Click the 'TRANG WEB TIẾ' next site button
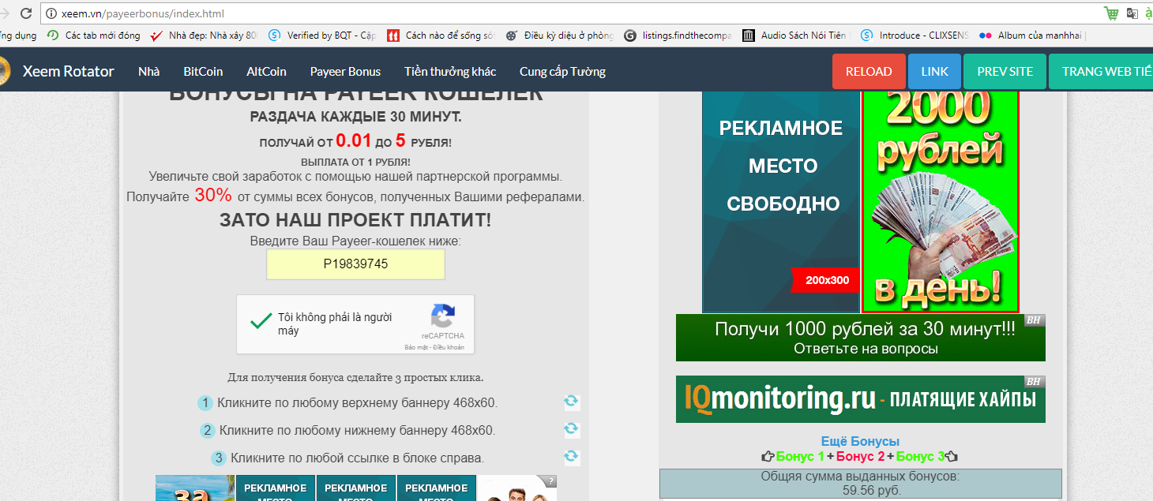Screen dimensions: 1153x501 coord(1101,71)
